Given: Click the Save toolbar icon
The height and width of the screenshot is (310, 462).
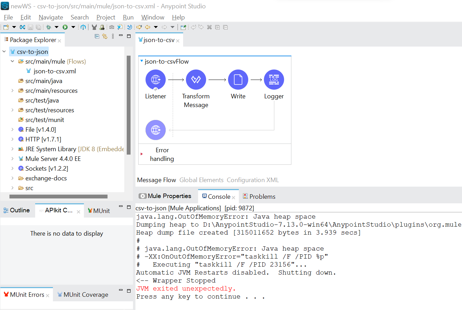Looking at the screenshot, I should click(x=30, y=27).
